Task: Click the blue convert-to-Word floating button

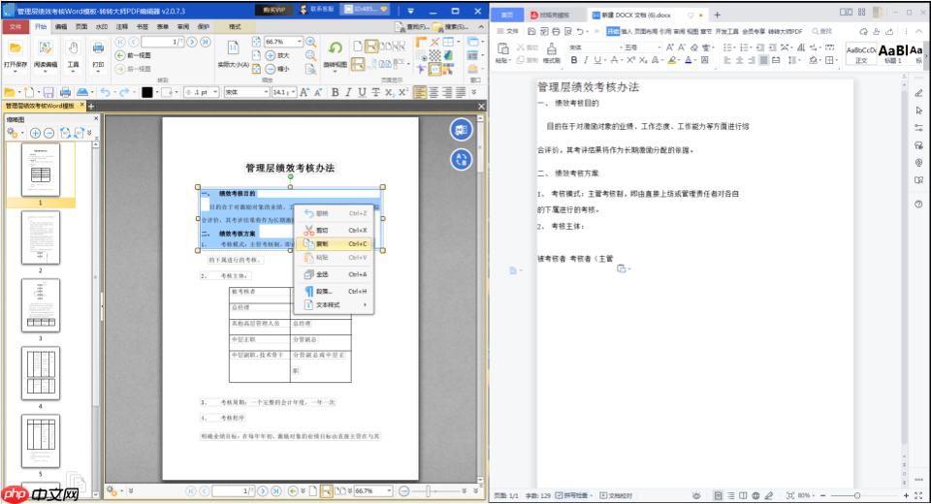Action: click(x=461, y=130)
